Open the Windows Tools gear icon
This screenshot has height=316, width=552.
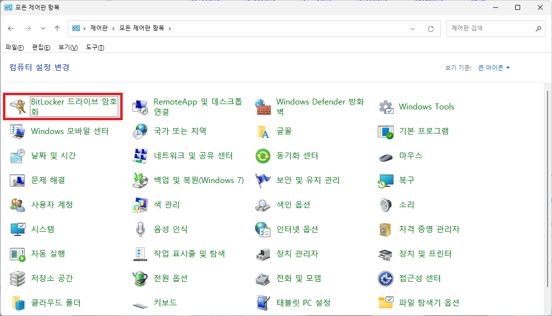386,106
